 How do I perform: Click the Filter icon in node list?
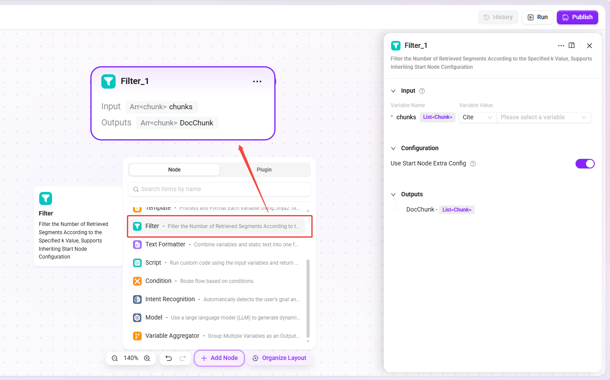click(x=137, y=226)
